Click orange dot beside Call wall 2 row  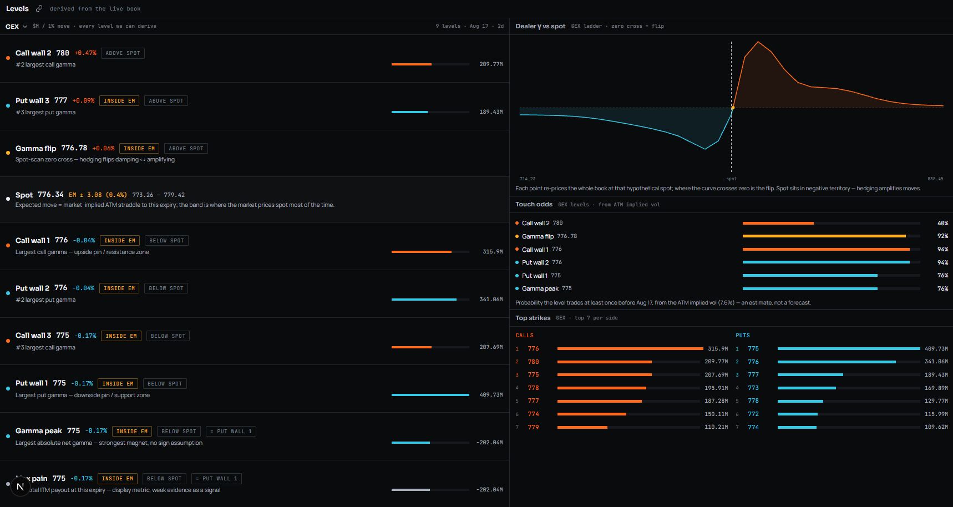click(x=8, y=58)
